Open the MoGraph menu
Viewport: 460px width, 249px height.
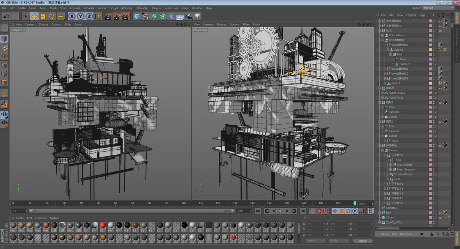pyautogui.click(x=127, y=8)
